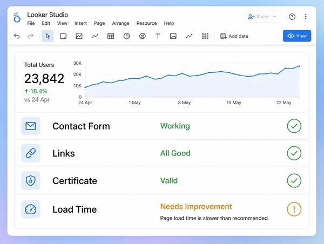Switch to View mode

[297, 36]
